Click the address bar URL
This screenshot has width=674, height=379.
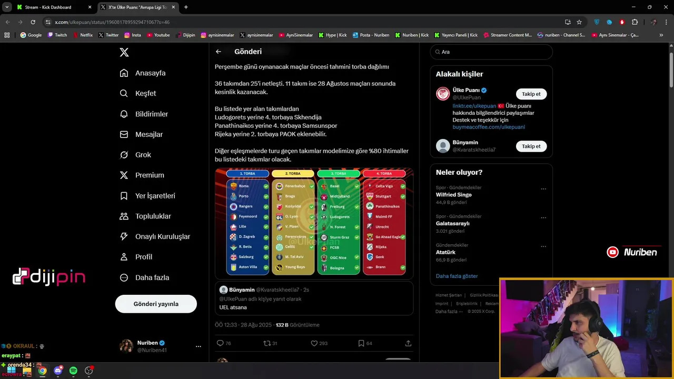(112, 22)
